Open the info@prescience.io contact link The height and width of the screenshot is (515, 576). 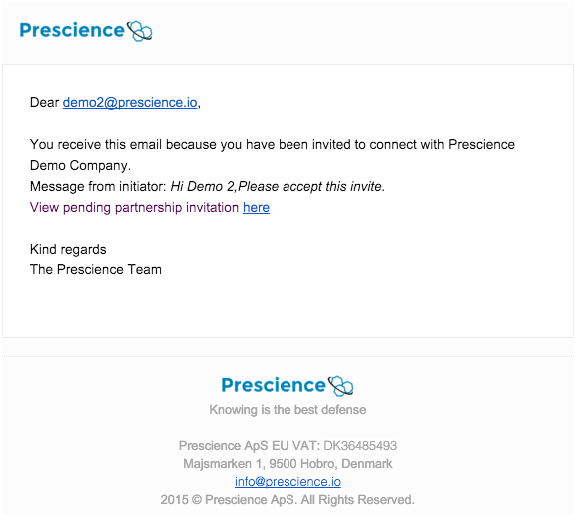pos(288,482)
